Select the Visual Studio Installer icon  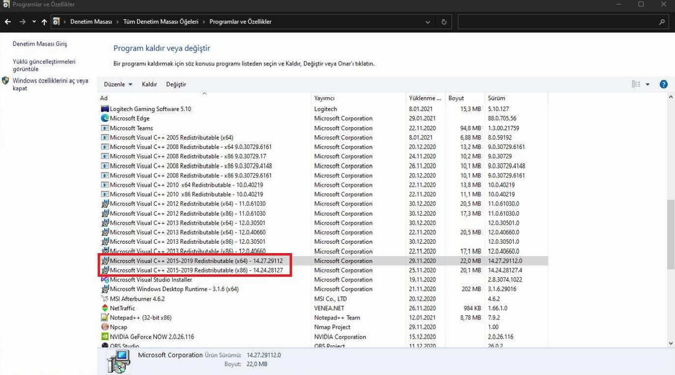point(105,280)
